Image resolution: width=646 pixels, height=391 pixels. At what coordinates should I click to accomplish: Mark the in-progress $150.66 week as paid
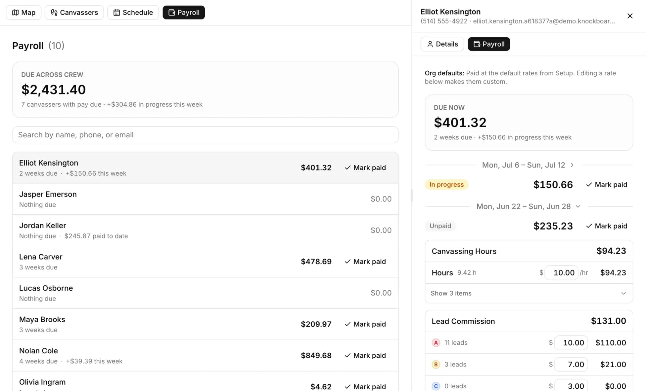606,185
